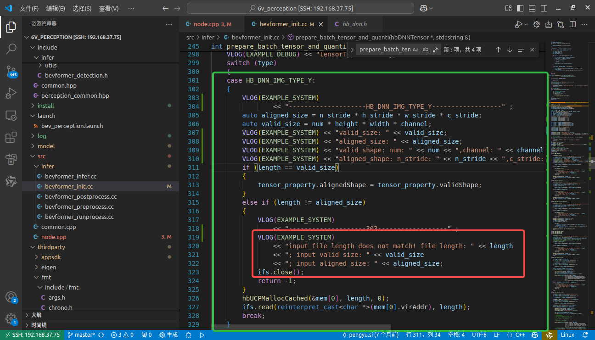Open bevformer_postprocess.cc in the explorer

80,196
